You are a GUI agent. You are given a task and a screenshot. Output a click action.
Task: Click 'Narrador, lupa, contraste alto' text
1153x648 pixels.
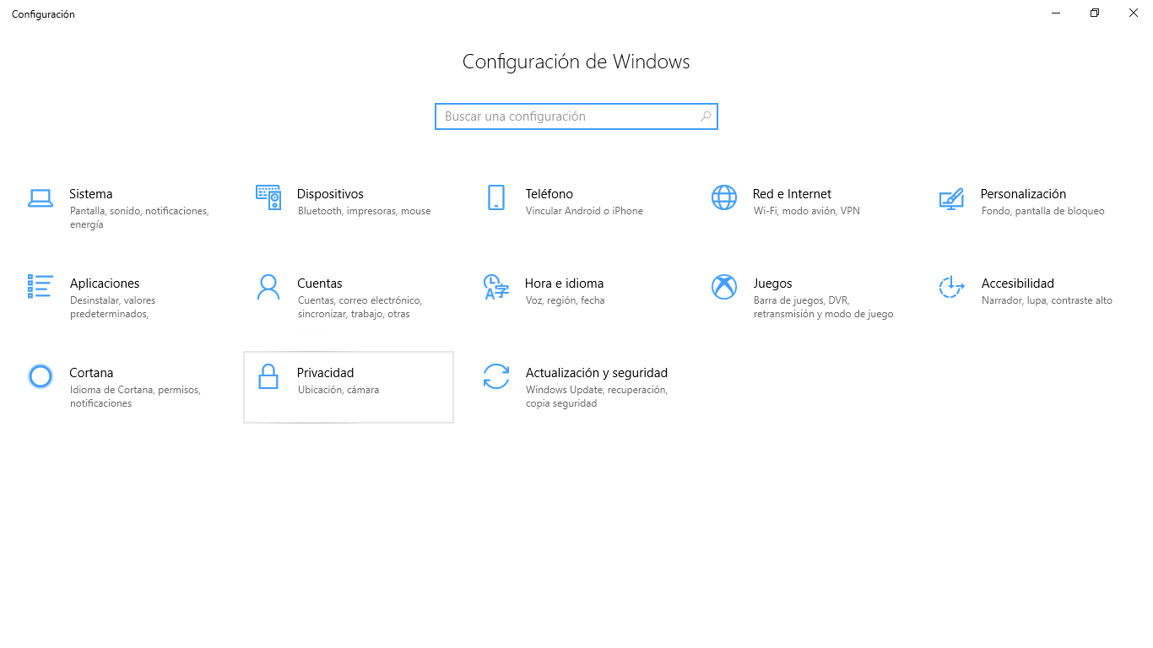[1047, 300]
